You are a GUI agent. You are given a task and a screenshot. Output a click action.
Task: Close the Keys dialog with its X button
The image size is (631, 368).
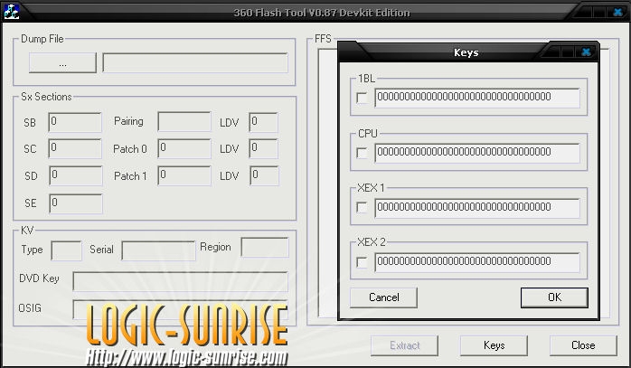pos(586,52)
